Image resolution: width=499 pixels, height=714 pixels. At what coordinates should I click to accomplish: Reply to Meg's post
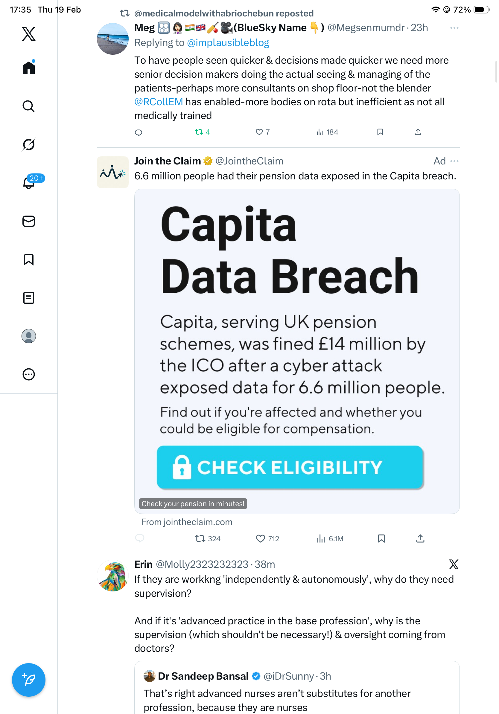tap(139, 133)
